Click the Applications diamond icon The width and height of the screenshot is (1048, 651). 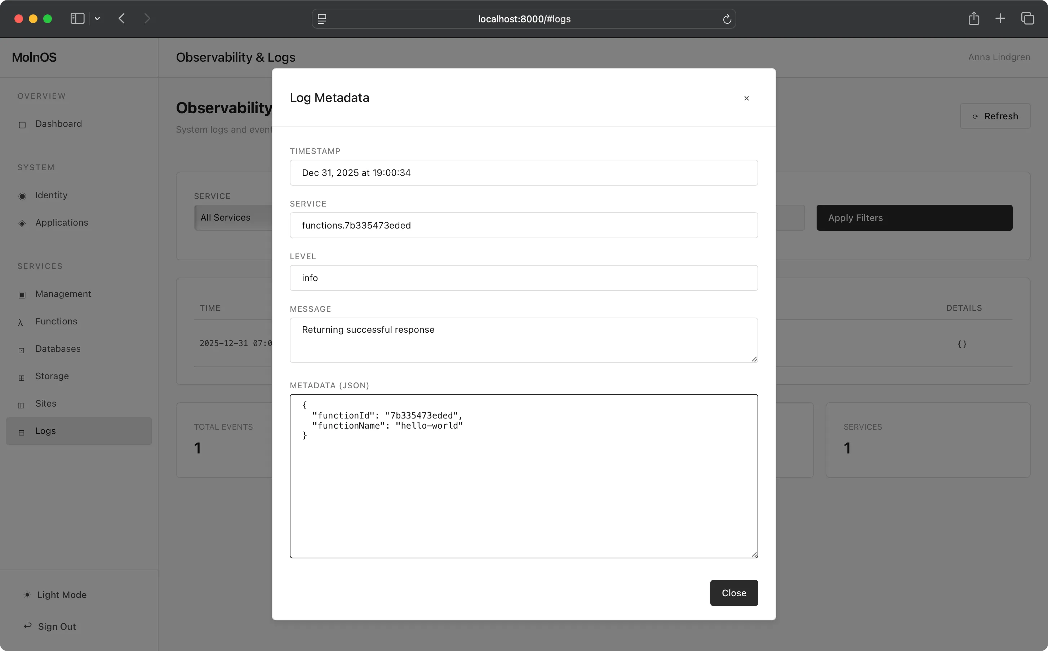click(x=22, y=223)
